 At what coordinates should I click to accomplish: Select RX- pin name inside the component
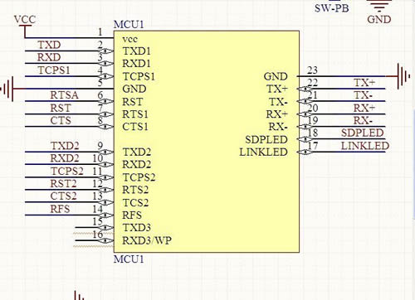click(278, 127)
